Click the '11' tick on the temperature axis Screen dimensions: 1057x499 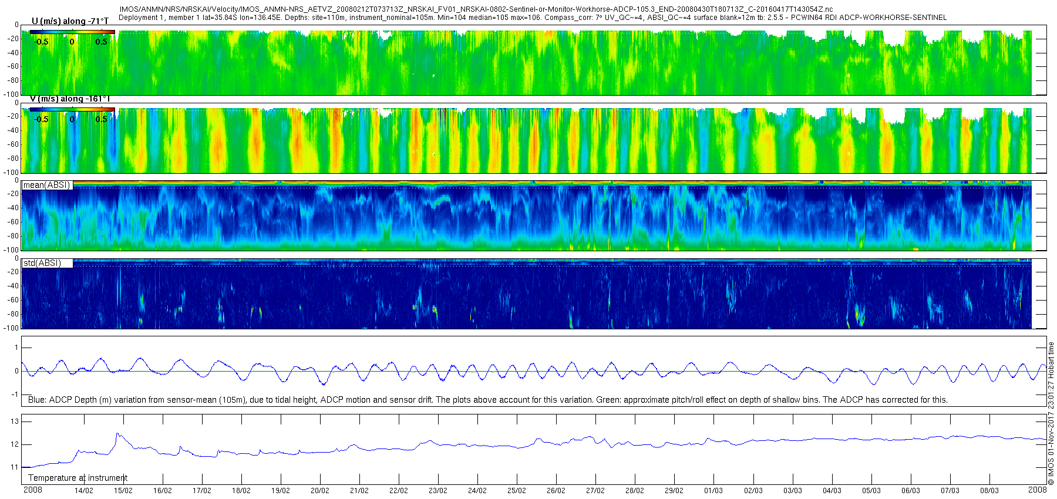point(14,467)
